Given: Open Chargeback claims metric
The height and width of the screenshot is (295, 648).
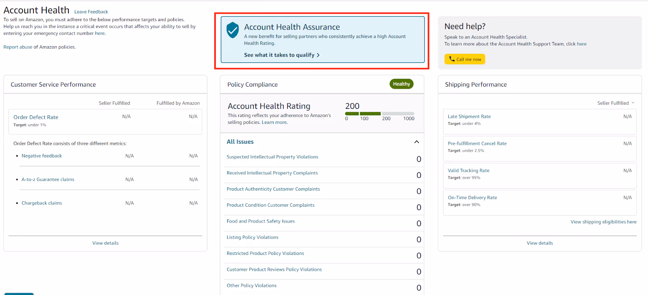Looking at the screenshot, I should point(42,203).
